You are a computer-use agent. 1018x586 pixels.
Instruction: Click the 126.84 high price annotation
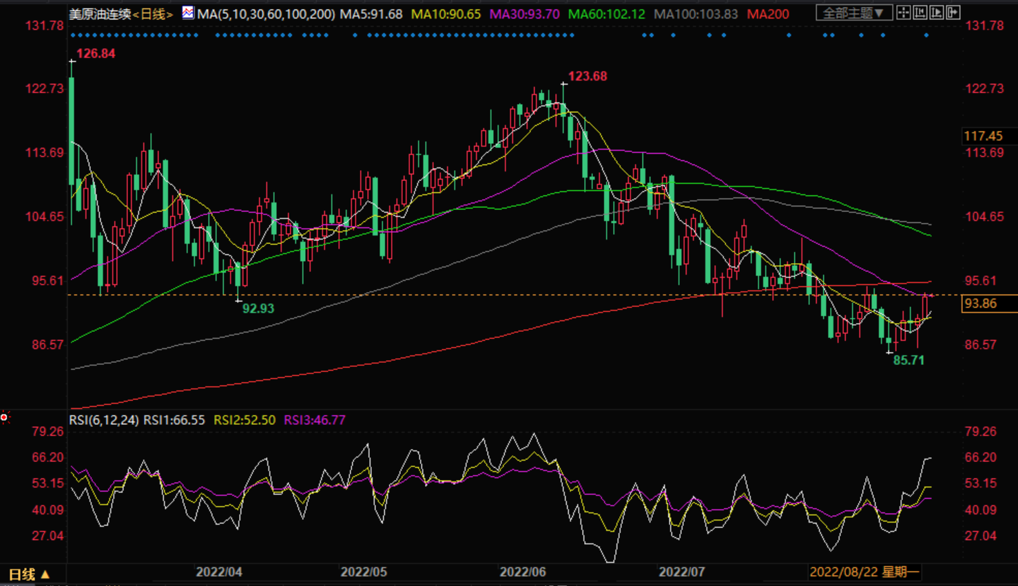click(96, 54)
